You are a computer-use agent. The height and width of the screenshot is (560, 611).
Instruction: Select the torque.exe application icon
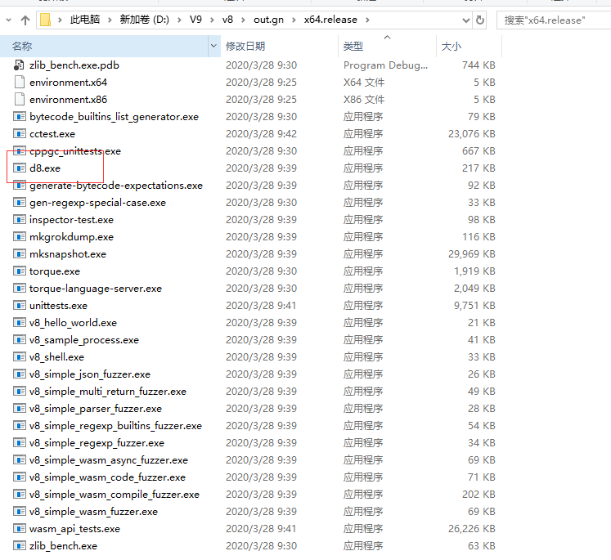[x=20, y=271]
